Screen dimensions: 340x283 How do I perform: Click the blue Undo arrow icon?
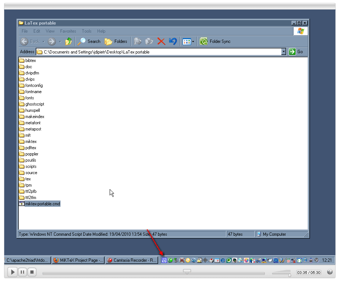click(x=173, y=41)
